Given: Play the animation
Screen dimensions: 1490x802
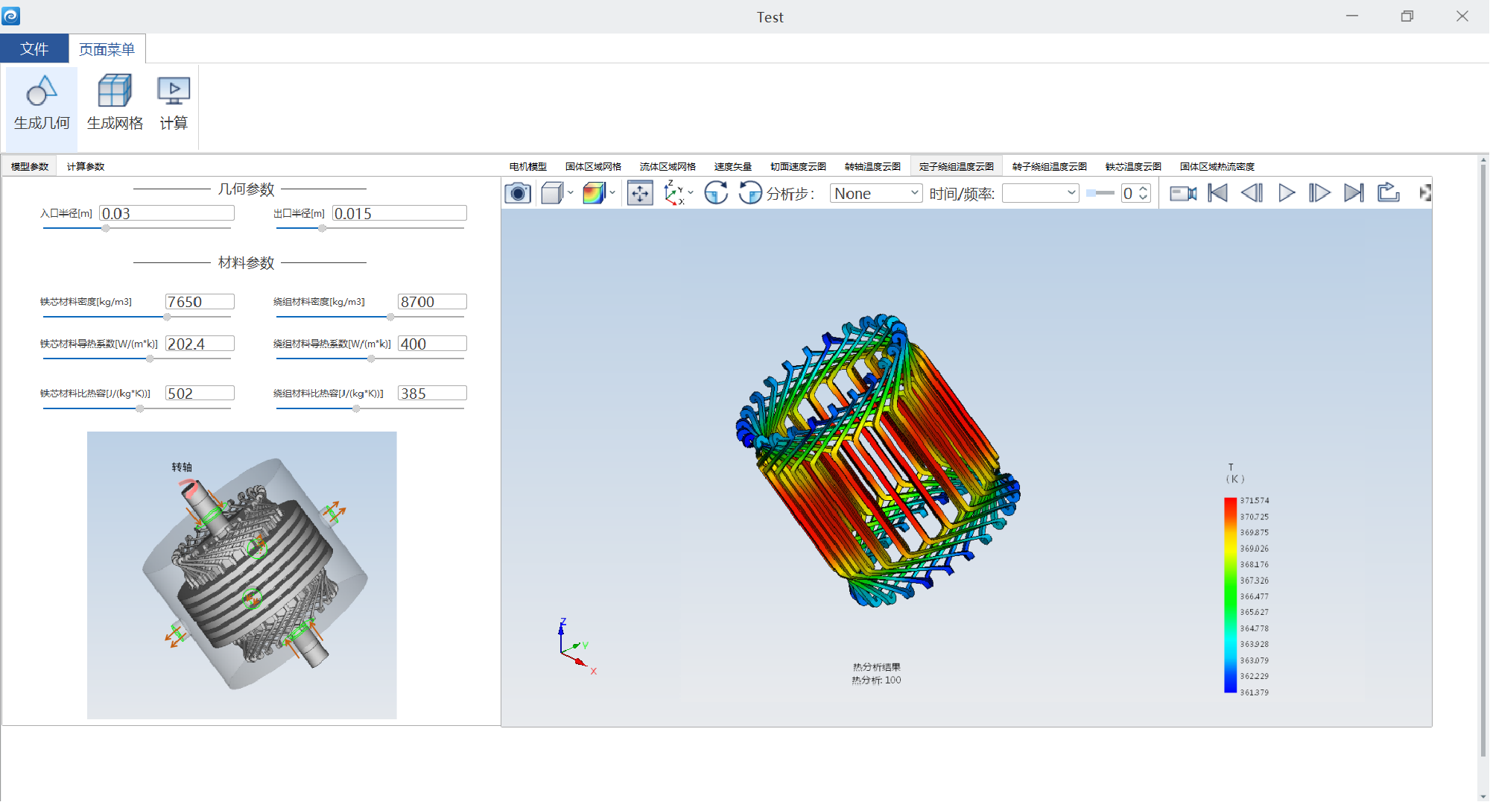Looking at the screenshot, I should click(1287, 194).
